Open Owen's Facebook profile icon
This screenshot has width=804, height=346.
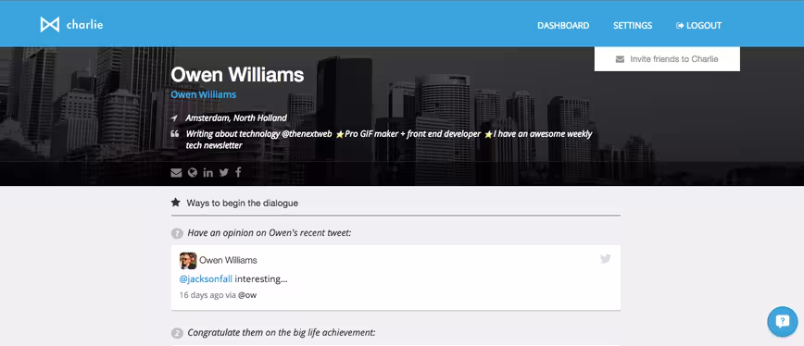click(x=238, y=172)
